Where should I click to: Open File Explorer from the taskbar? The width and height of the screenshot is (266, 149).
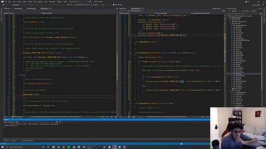tap(54, 147)
